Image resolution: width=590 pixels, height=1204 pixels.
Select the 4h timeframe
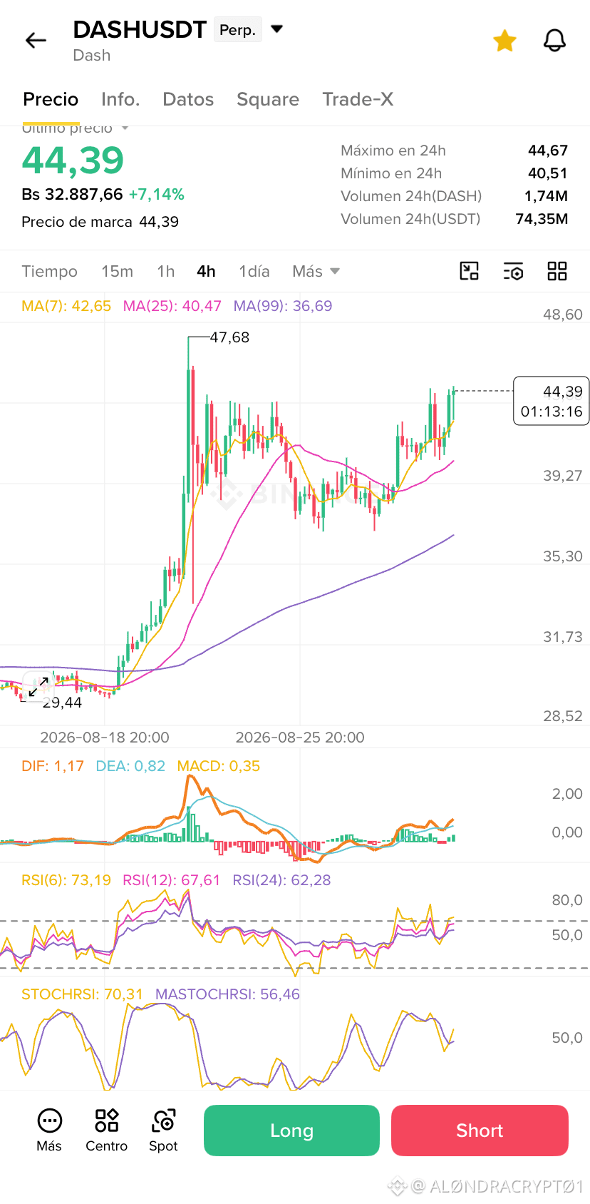coord(206,271)
